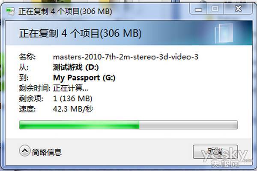This screenshot has height=171, width=257.
Task: Cancel the copy with 取消 button
Action: point(215,152)
